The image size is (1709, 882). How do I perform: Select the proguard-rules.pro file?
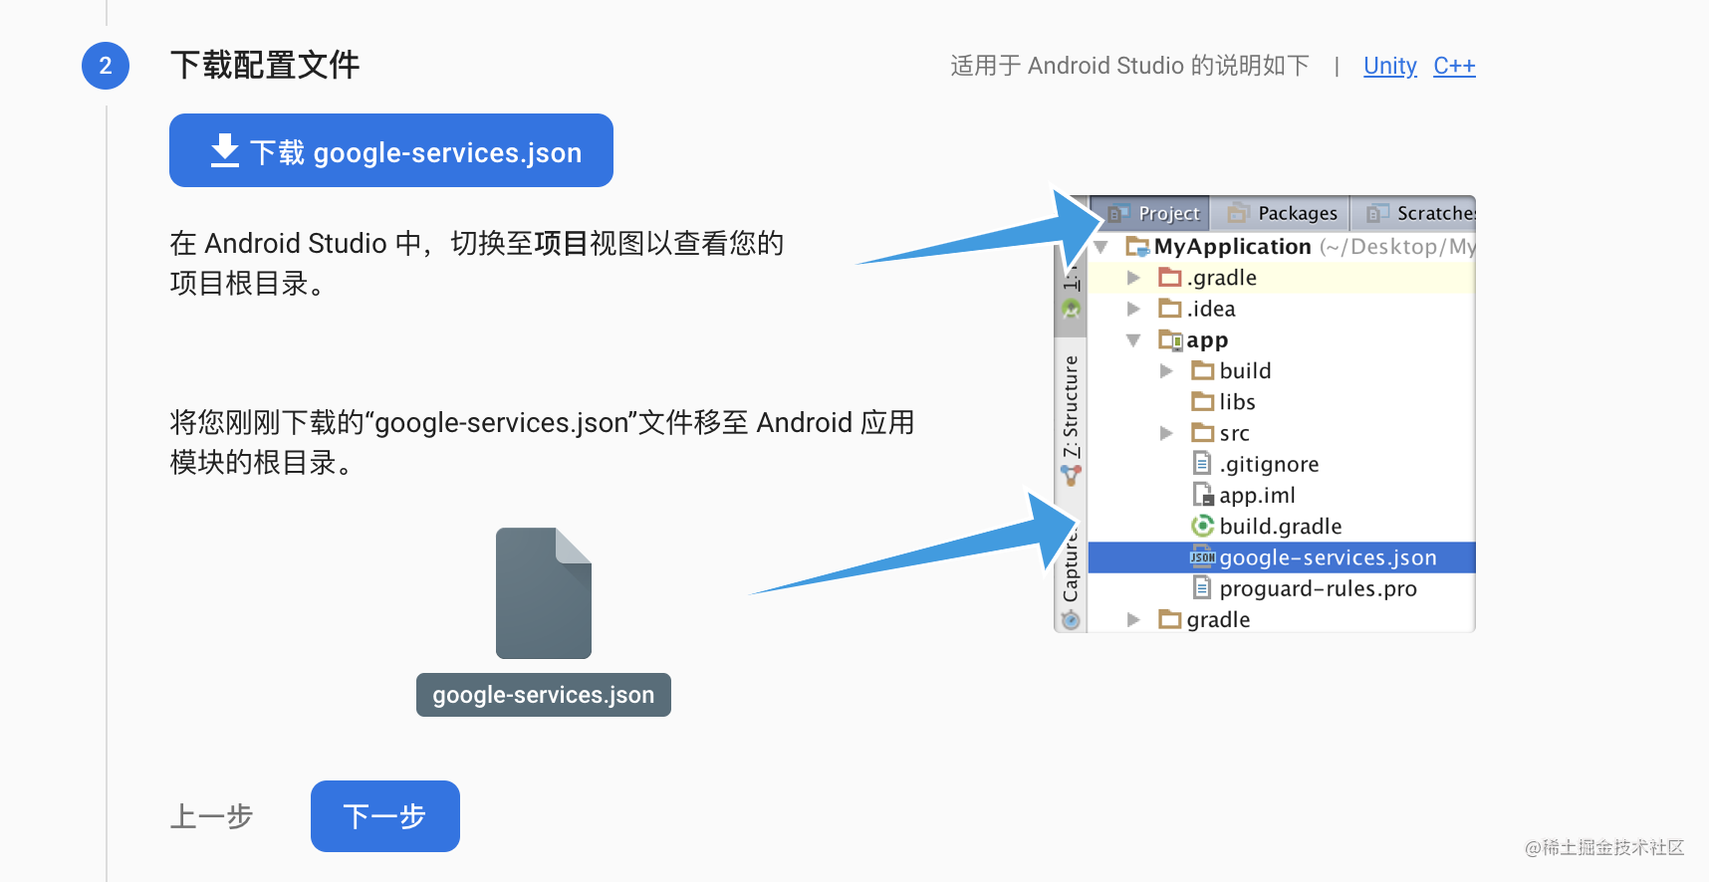(x=1282, y=588)
